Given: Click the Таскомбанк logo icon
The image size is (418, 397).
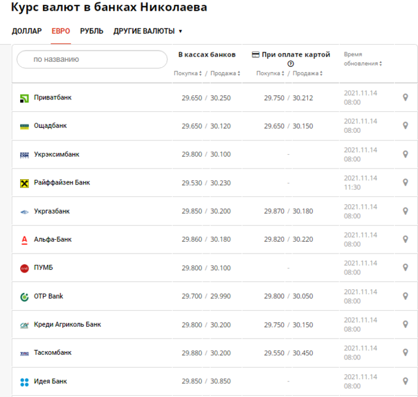Looking at the screenshot, I should click(24, 354).
